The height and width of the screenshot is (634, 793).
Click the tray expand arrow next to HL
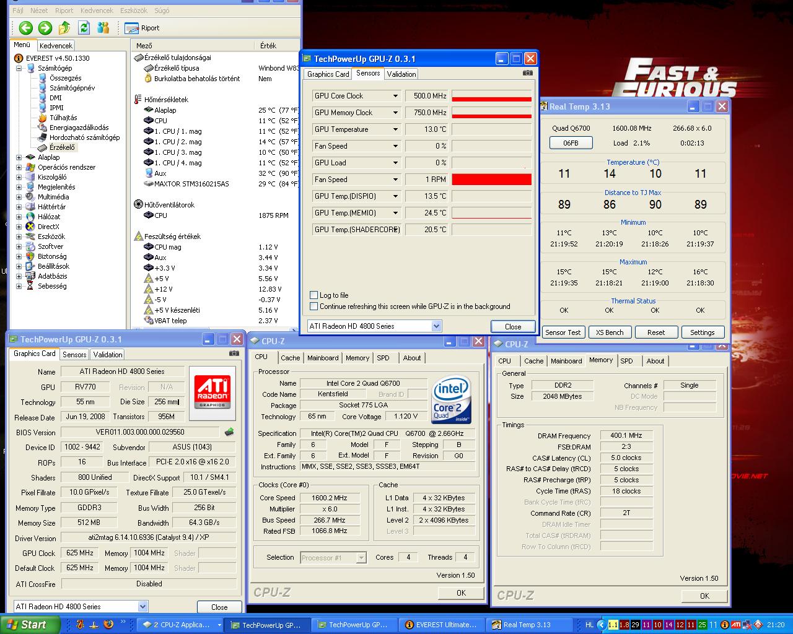click(601, 625)
